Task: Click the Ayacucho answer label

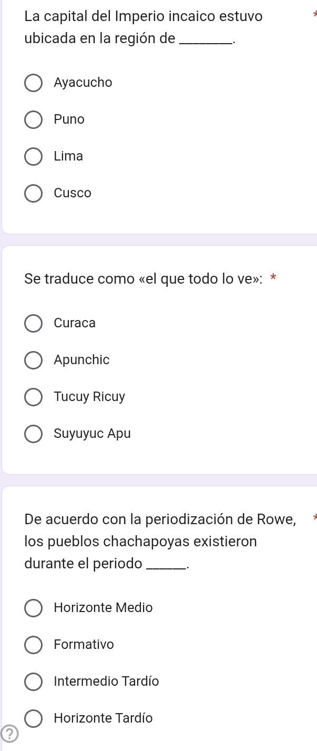Action: click(83, 82)
